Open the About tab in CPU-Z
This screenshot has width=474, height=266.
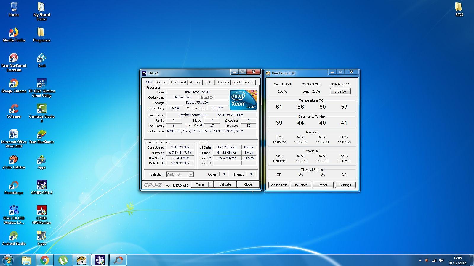tap(249, 82)
